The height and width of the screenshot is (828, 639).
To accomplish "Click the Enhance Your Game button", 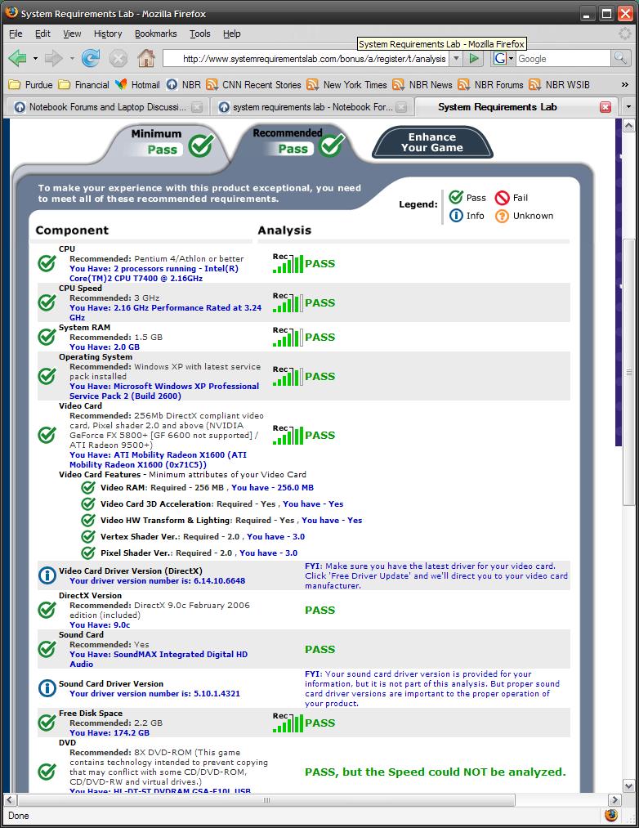I will [x=432, y=142].
